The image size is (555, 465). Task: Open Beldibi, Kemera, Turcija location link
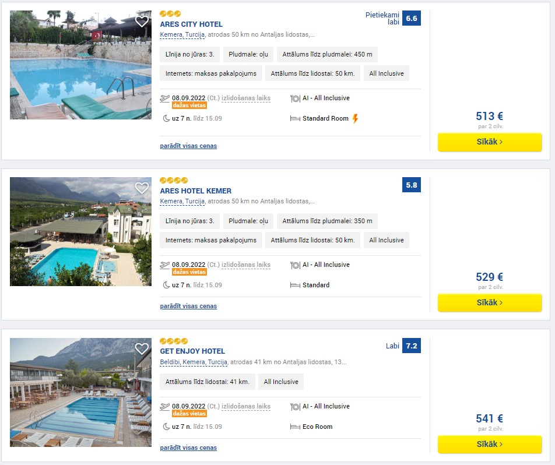click(194, 362)
